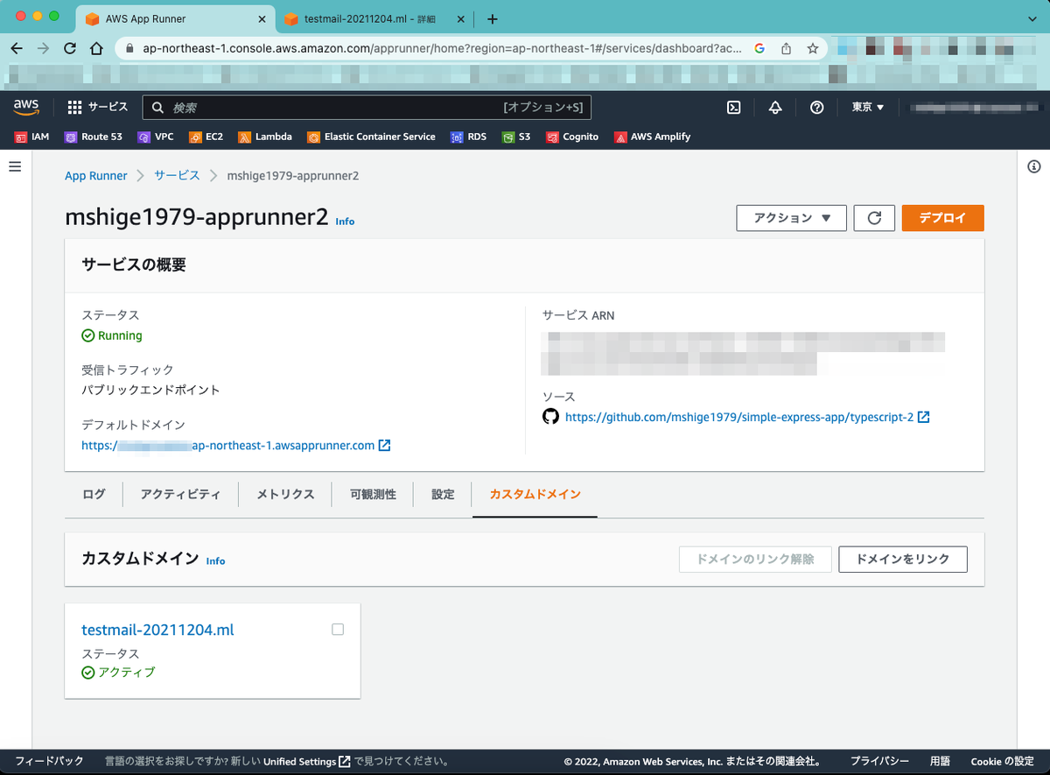1050x775 pixels.
Task: Open 用語 footer link
Action: [x=940, y=761]
